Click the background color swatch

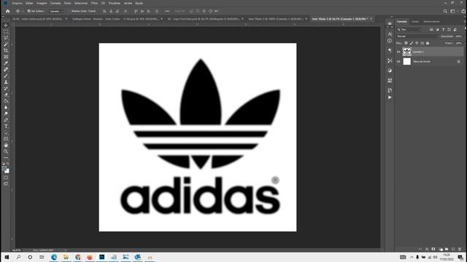pyautogui.click(x=7, y=172)
